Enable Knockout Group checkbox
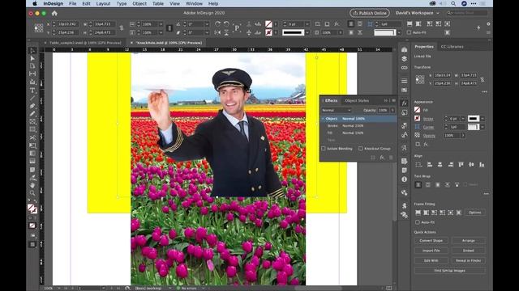The width and height of the screenshot is (519, 291). (x=361, y=149)
